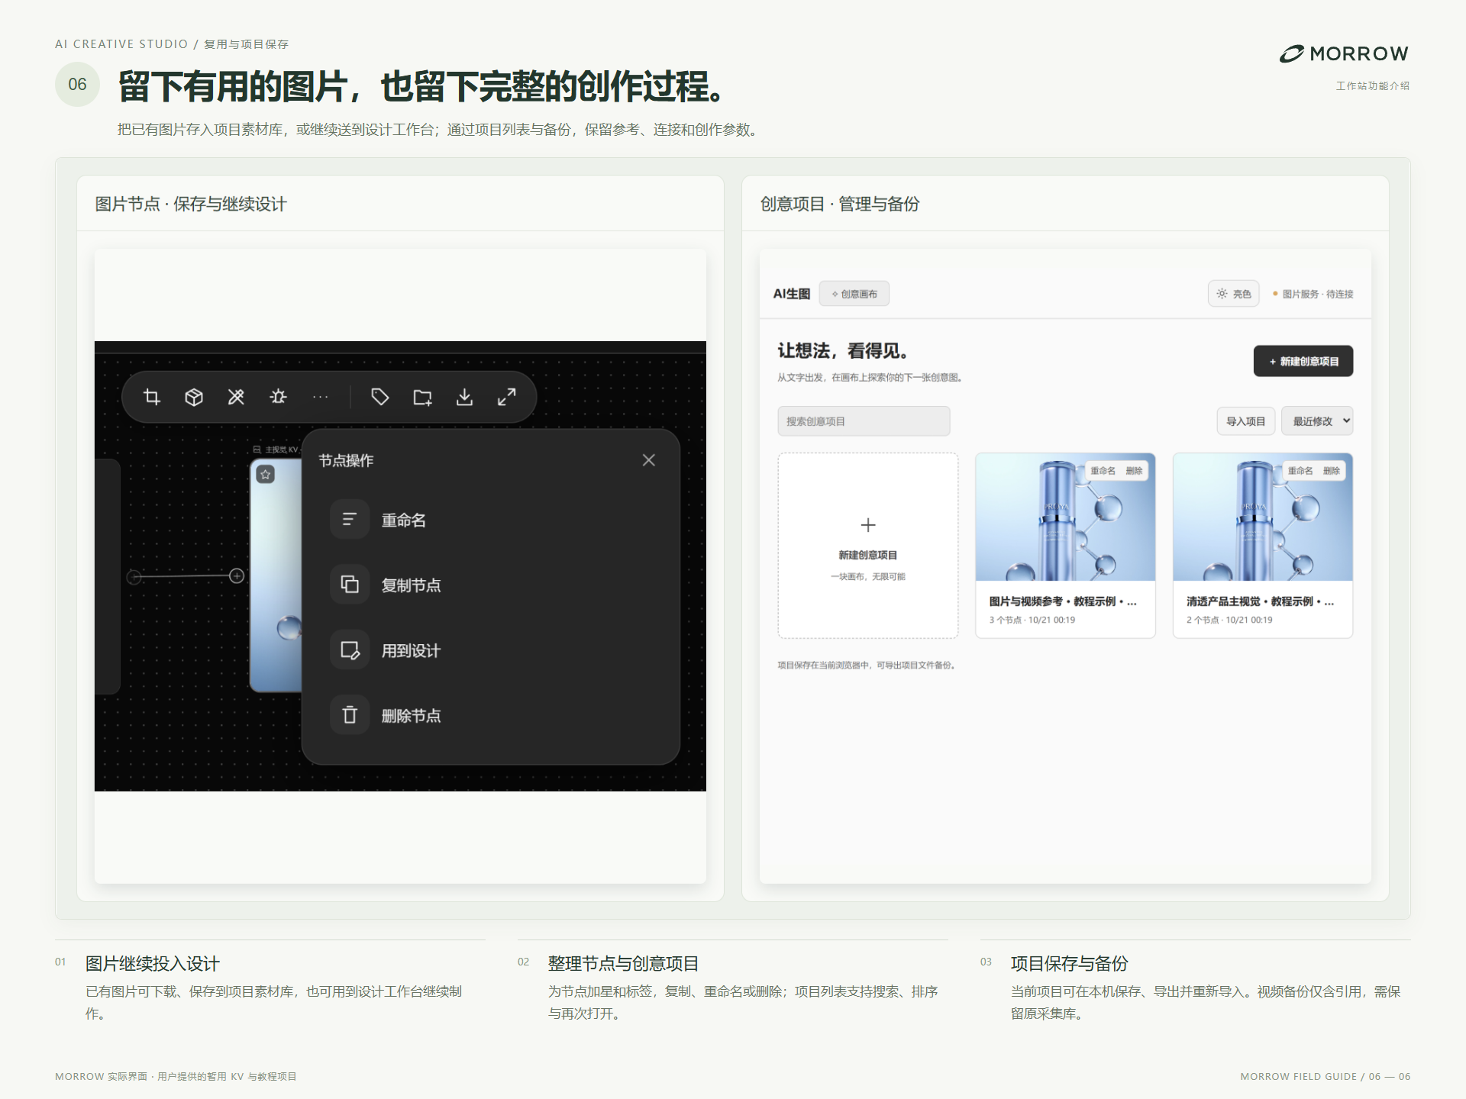The width and height of the screenshot is (1466, 1099).
Task: Open the three-dots more options in toolbar
Action: pos(321,397)
